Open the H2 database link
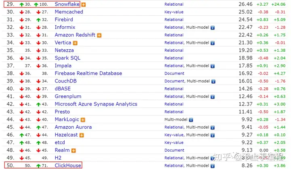Image resolution: width=291 pixels, height=169 pixels. [x=58, y=158]
